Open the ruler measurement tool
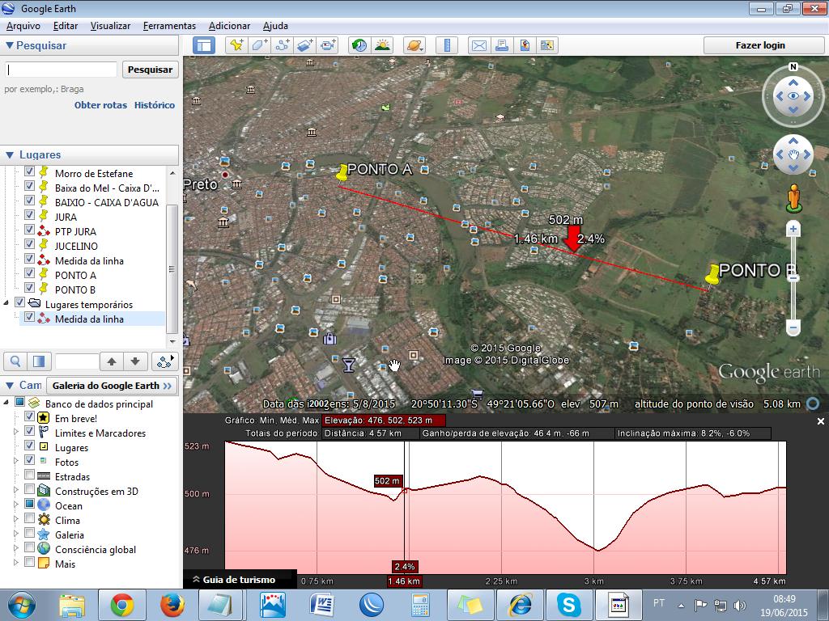 (448, 45)
